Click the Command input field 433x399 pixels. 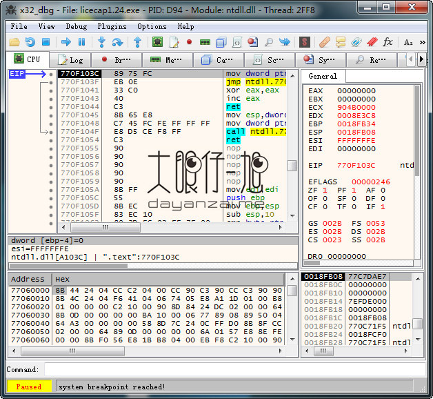pos(234,369)
